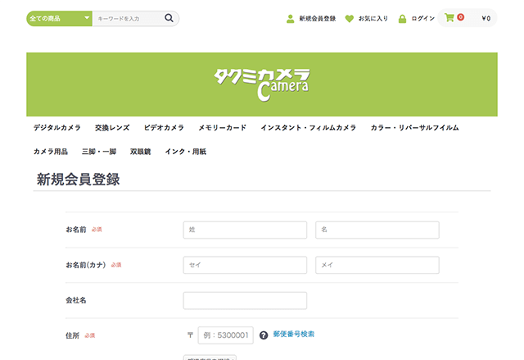
Task: Click the new member registration person icon
Action: (291, 19)
